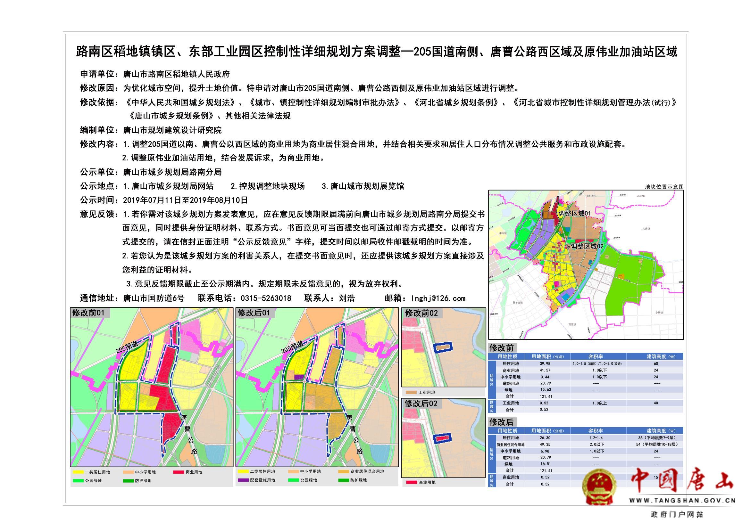Image resolution: width=750 pixels, height=530 pixels.
Task: Open the 修改后01 map image
Action: (317, 387)
